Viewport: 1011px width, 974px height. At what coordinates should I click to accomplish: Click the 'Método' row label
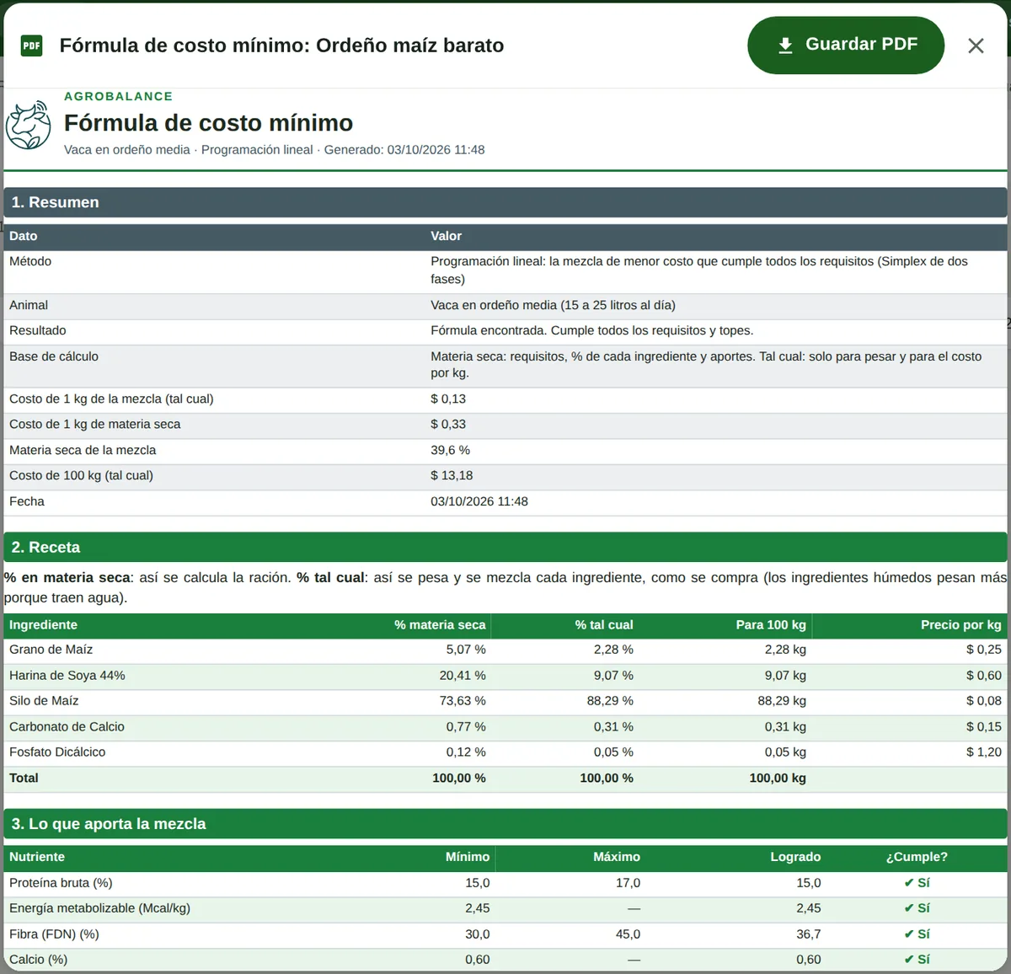30,261
